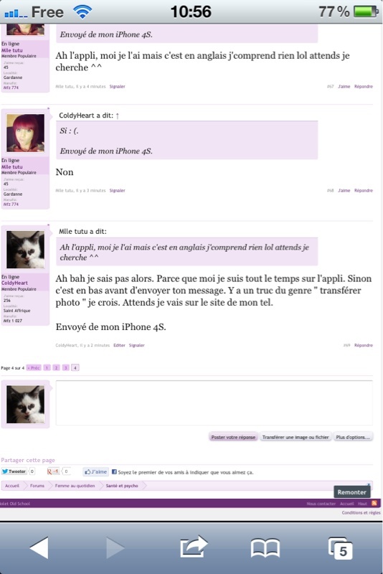Viewport: 383px width, 574px height.
Task: Open Santé et psycho breadcrumb
Action: tap(122, 486)
